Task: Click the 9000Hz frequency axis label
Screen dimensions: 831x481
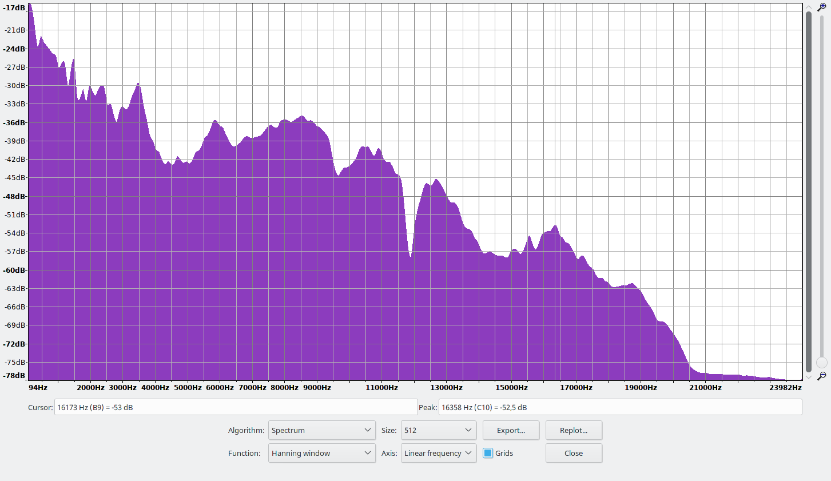Action: pyautogui.click(x=317, y=387)
